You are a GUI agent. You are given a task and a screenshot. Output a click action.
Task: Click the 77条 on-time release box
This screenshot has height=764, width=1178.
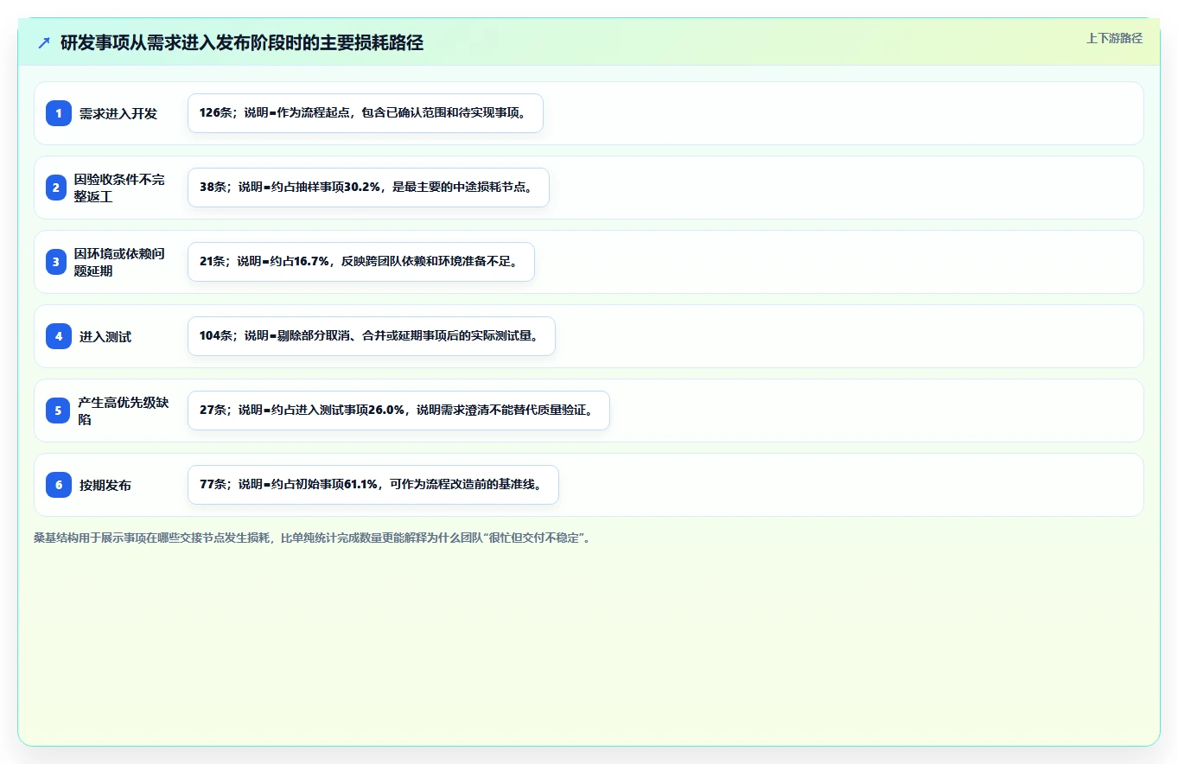[373, 485]
